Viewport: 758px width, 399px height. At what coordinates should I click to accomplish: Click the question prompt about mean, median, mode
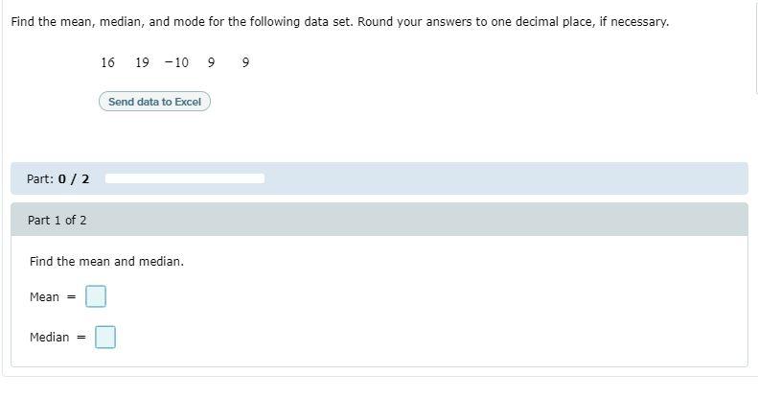(340, 22)
